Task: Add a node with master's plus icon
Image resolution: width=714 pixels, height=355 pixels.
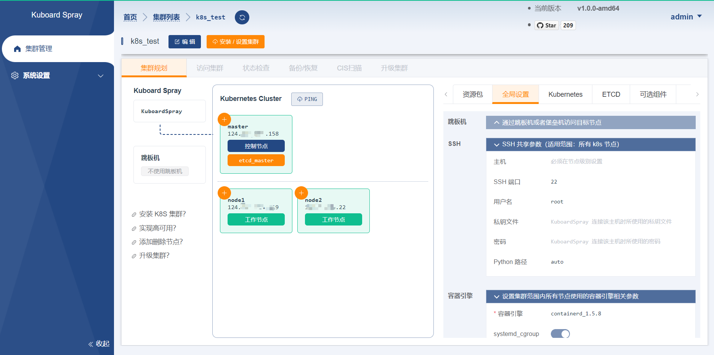Action: [224, 120]
